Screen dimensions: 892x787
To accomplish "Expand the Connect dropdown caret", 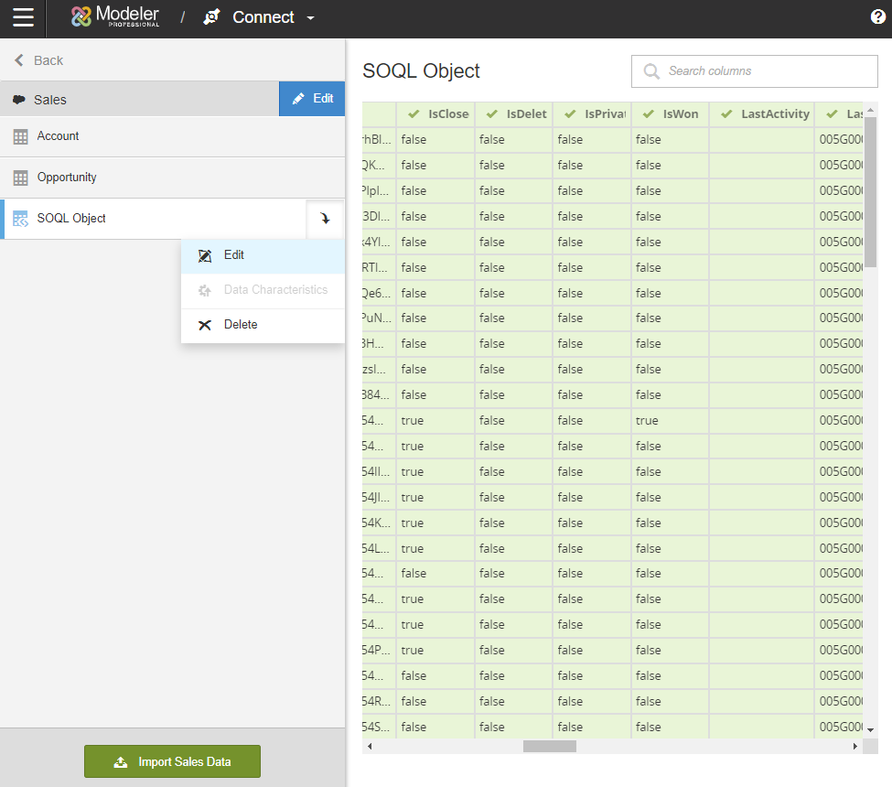I will click(x=310, y=18).
